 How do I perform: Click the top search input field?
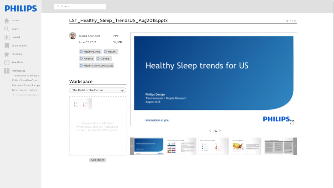pyautogui.click(x=80, y=7)
